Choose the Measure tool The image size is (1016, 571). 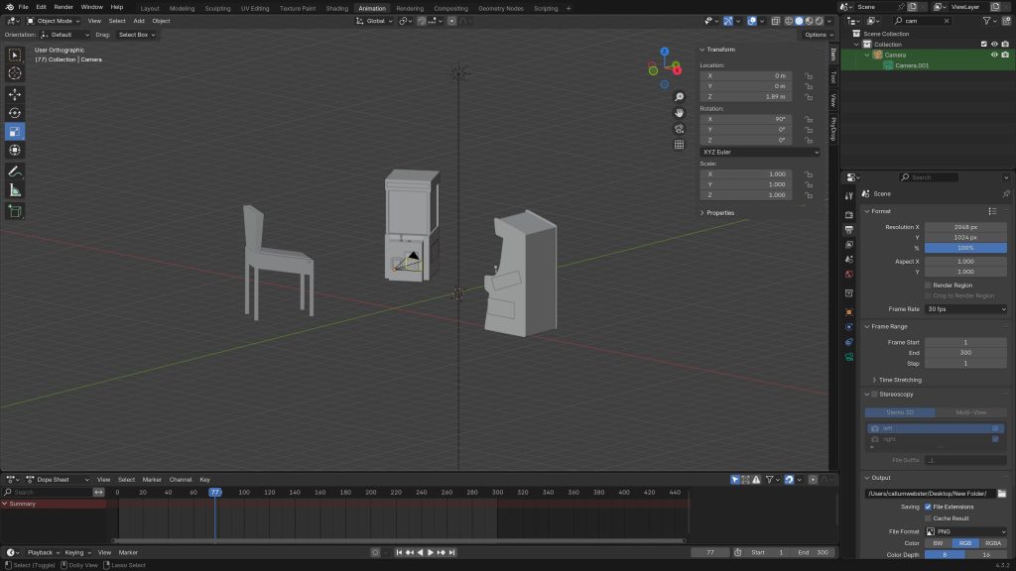(x=15, y=190)
